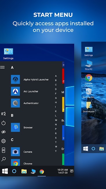106x189 pixels.
Task: Click the power icon in sidebar
Action: point(3,123)
